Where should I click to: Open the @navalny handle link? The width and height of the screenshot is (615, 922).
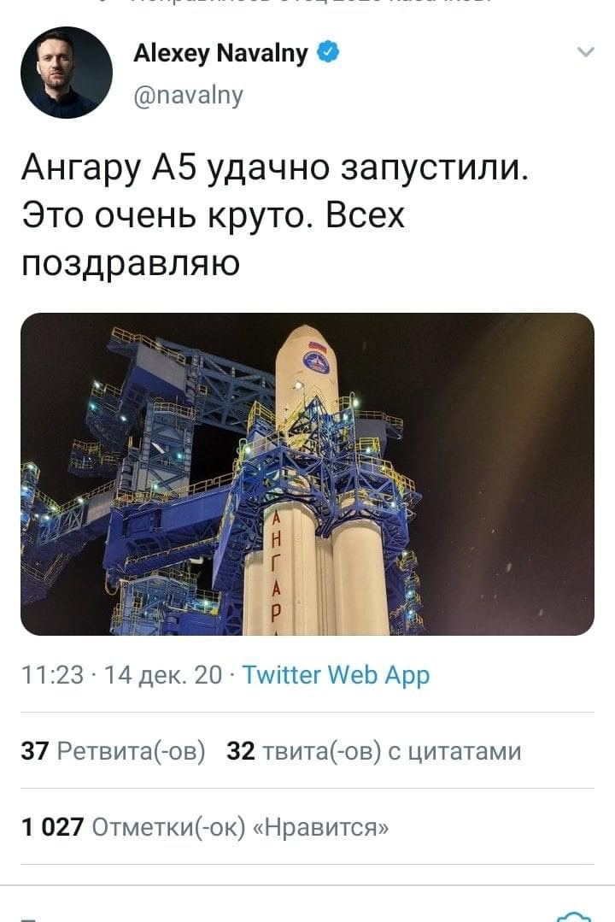coord(188,95)
